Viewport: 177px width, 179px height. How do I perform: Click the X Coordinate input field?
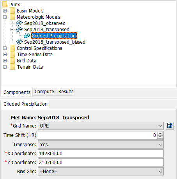tap(101, 154)
